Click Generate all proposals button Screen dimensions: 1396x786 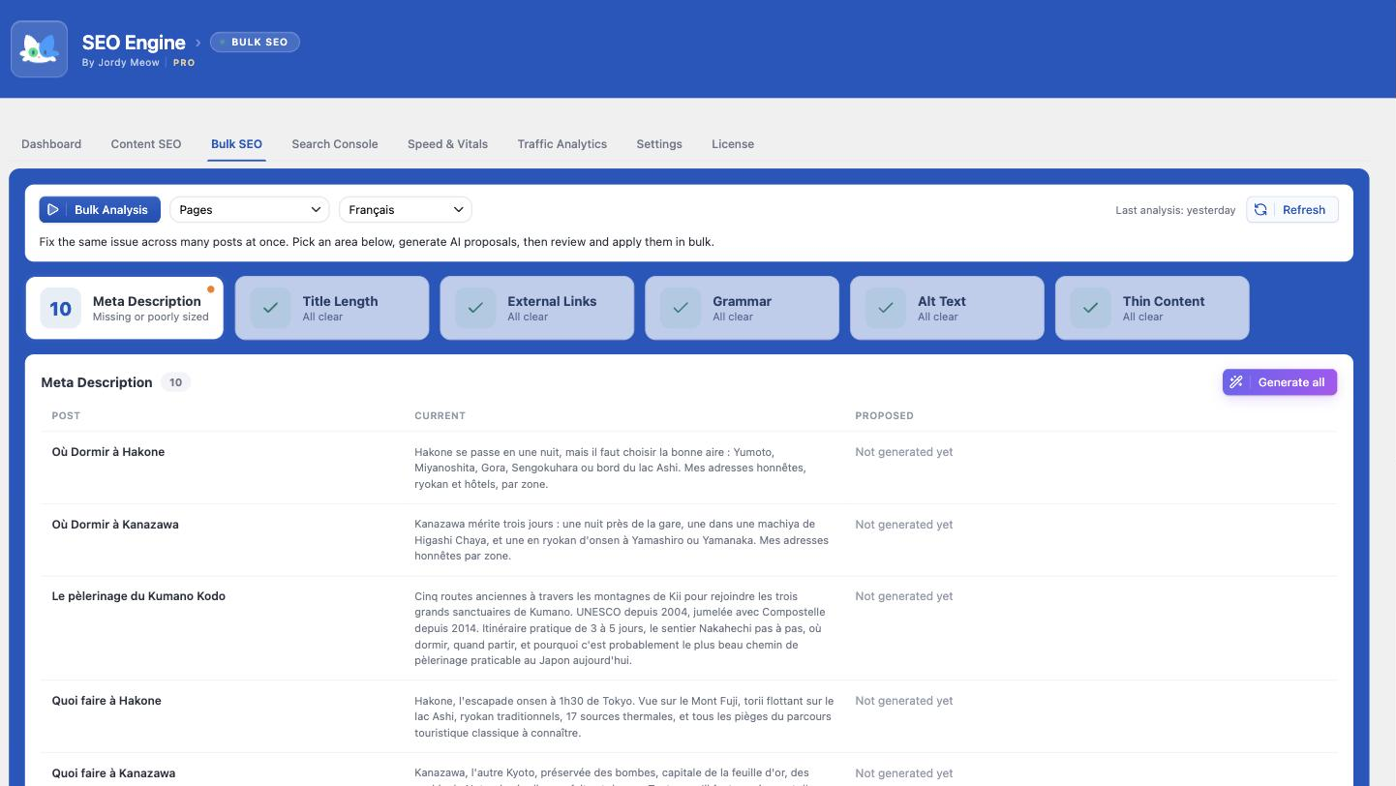pyautogui.click(x=1280, y=382)
